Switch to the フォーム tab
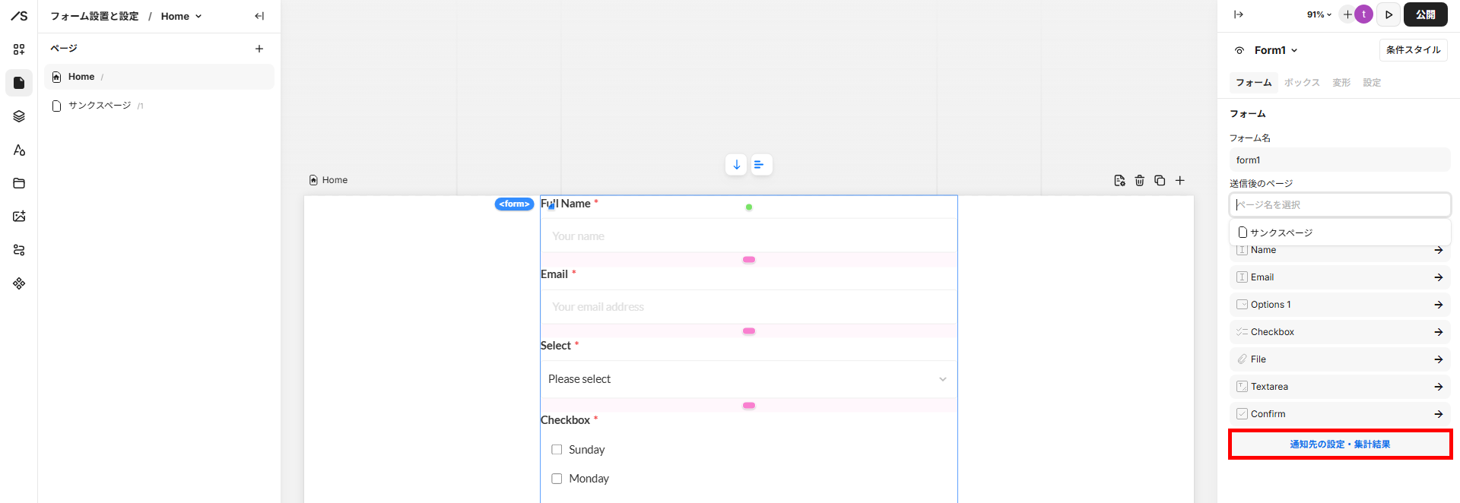Viewport: 1460px width, 503px height. point(1253,83)
